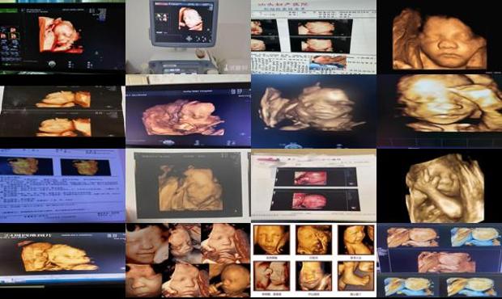Open the fetus covering its face with hand
Image resolution: width=502 pixels, height=299 pixels.
tap(445, 188)
